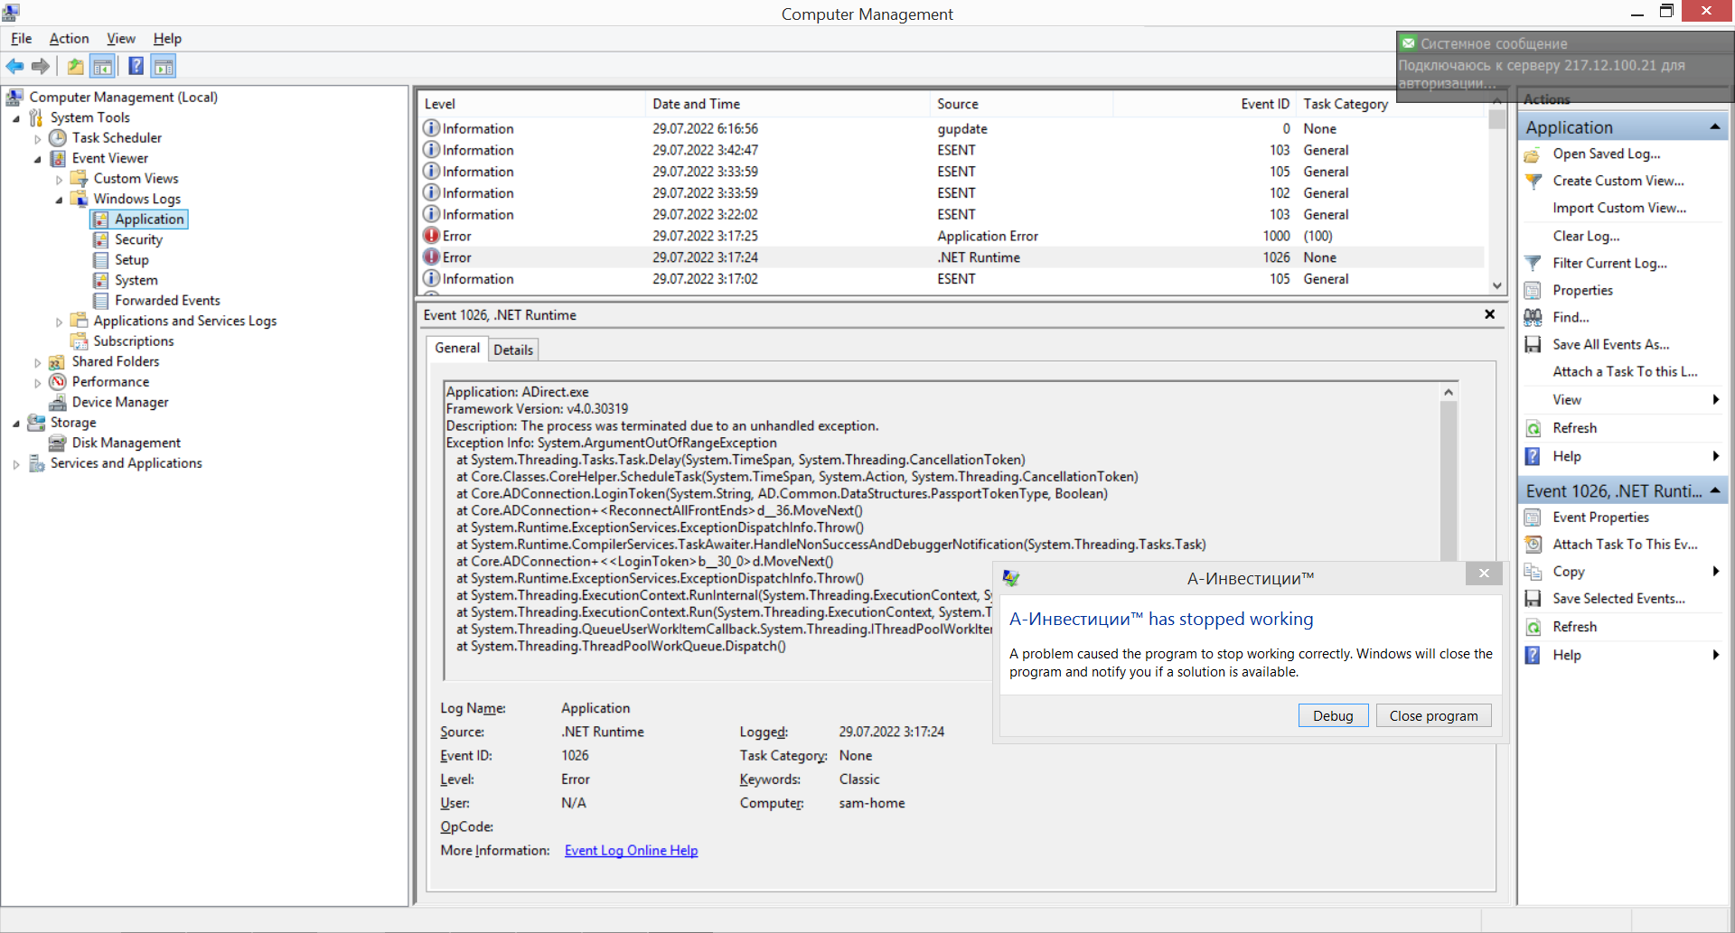1735x933 pixels.
Task: Toggle the Show/Hide Action Pane button
Action: click(x=164, y=66)
